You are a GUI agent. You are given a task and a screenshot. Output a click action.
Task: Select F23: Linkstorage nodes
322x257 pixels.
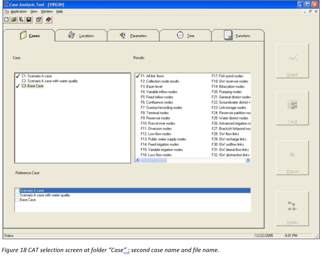tap(229, 107)
